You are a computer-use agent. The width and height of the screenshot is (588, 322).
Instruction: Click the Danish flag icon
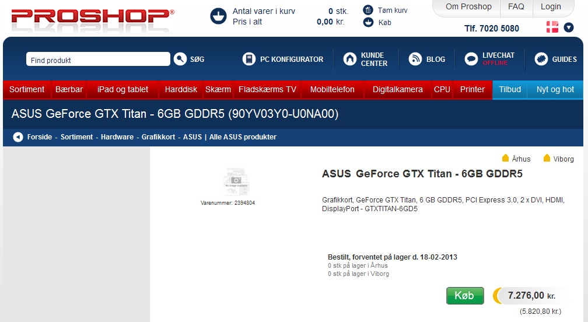[x=552, y=27]
